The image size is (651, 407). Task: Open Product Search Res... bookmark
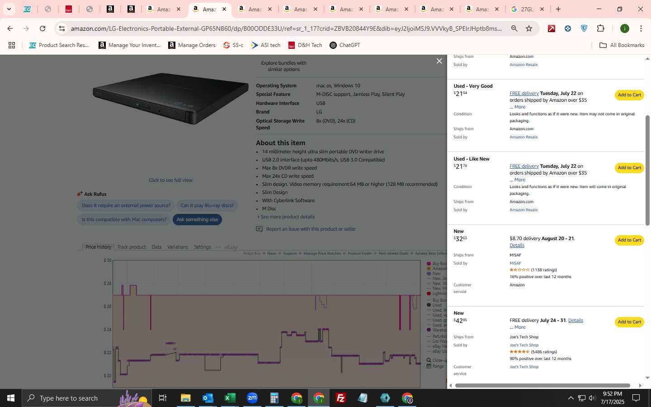59,45
